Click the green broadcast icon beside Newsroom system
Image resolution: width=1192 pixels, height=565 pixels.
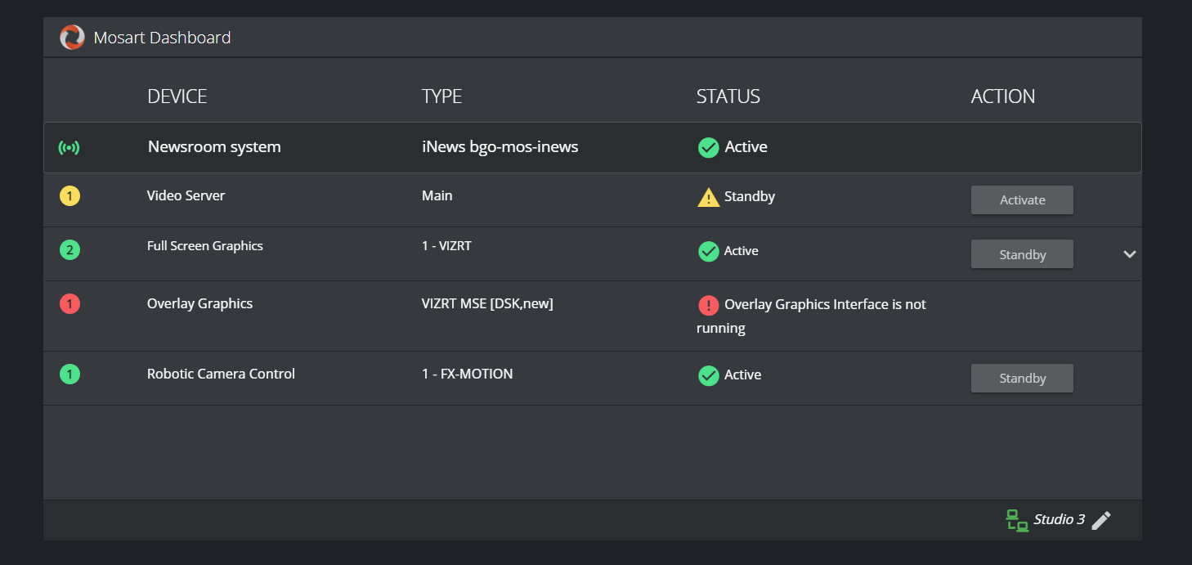69,148
